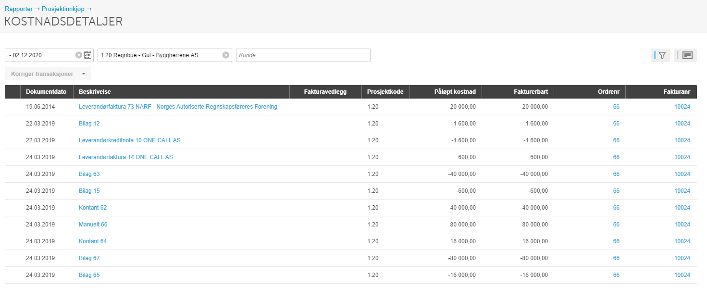This screenshot has height=288, width=707.
Task: Sort by Ordrenr column header
Action: click(x=590, y=92)
